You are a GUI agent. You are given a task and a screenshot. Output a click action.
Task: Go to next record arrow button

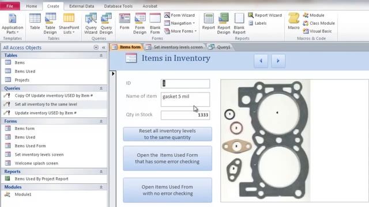click(x=278, y=61)
